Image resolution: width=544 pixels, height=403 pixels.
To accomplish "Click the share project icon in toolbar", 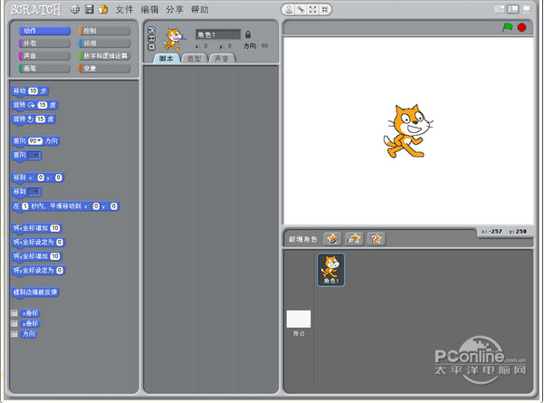I will (103, 9).
